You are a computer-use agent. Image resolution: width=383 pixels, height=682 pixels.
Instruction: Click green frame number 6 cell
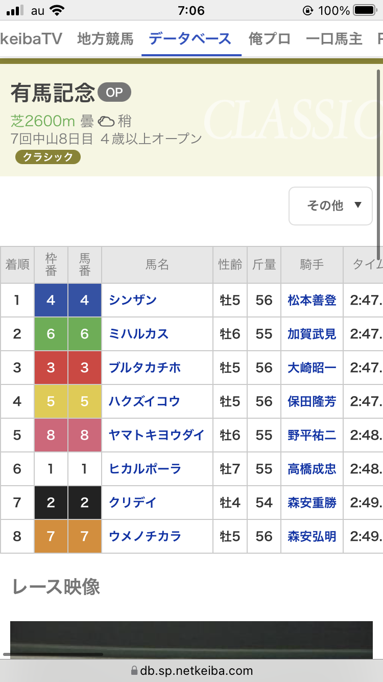[x=51, y=334]
